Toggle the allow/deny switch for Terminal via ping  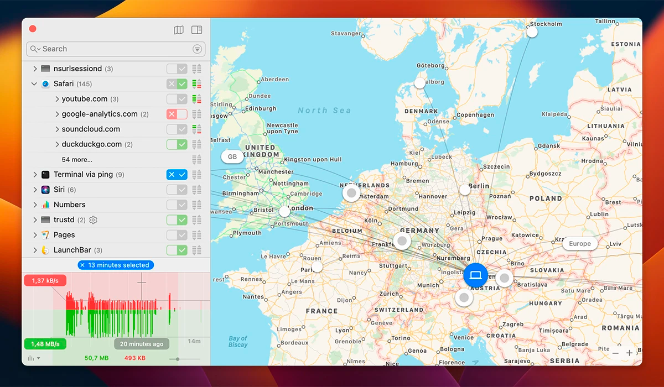point(177,175)
